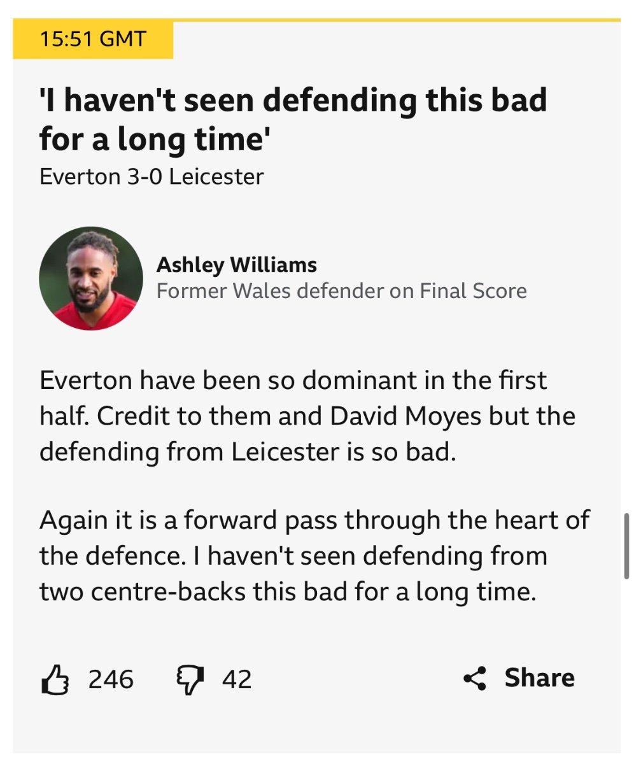634x764 pixels.
Task: Click the author name Ashley Williams
Action: pyautogui.click(x=237, y=264)
